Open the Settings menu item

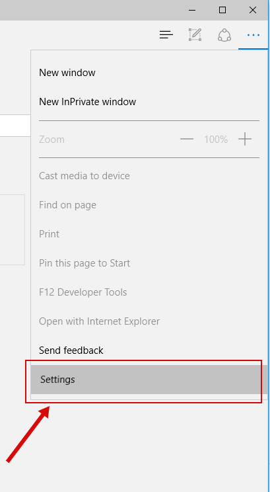pos(147,380)
